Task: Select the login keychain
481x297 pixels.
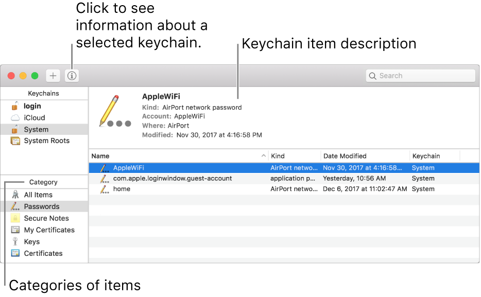Action: (44, 106)
